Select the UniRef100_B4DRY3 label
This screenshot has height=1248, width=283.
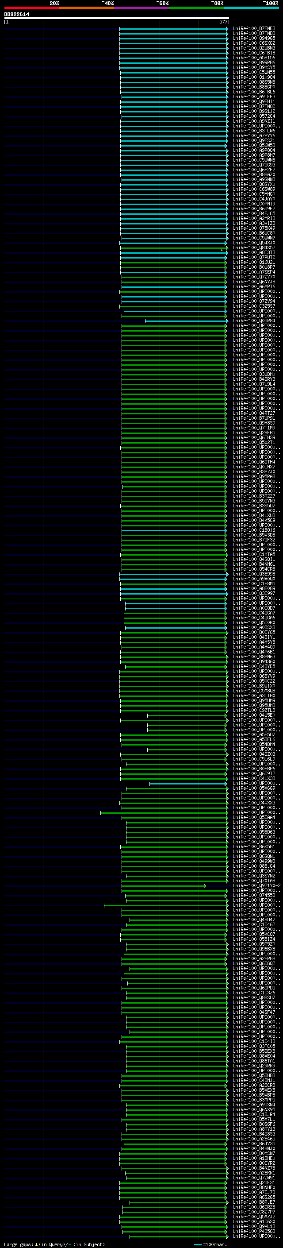pos(254,379)
